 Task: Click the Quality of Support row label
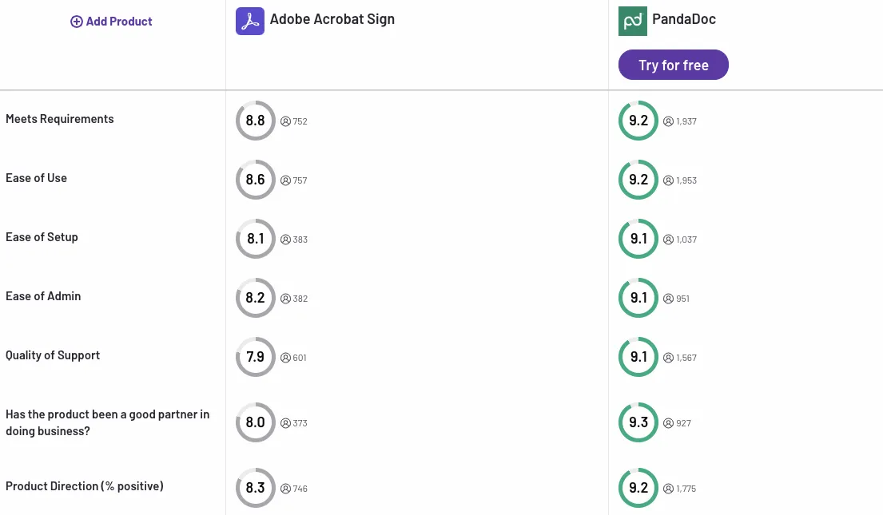pyautogui.click(x=53, y=355)
